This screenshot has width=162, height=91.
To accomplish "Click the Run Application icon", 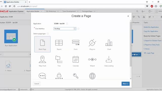I will point(11,36).
